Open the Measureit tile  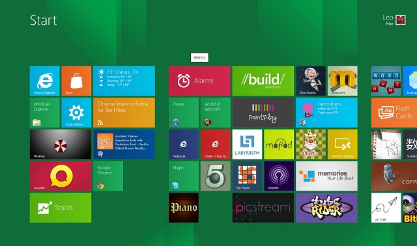[343, 81]
